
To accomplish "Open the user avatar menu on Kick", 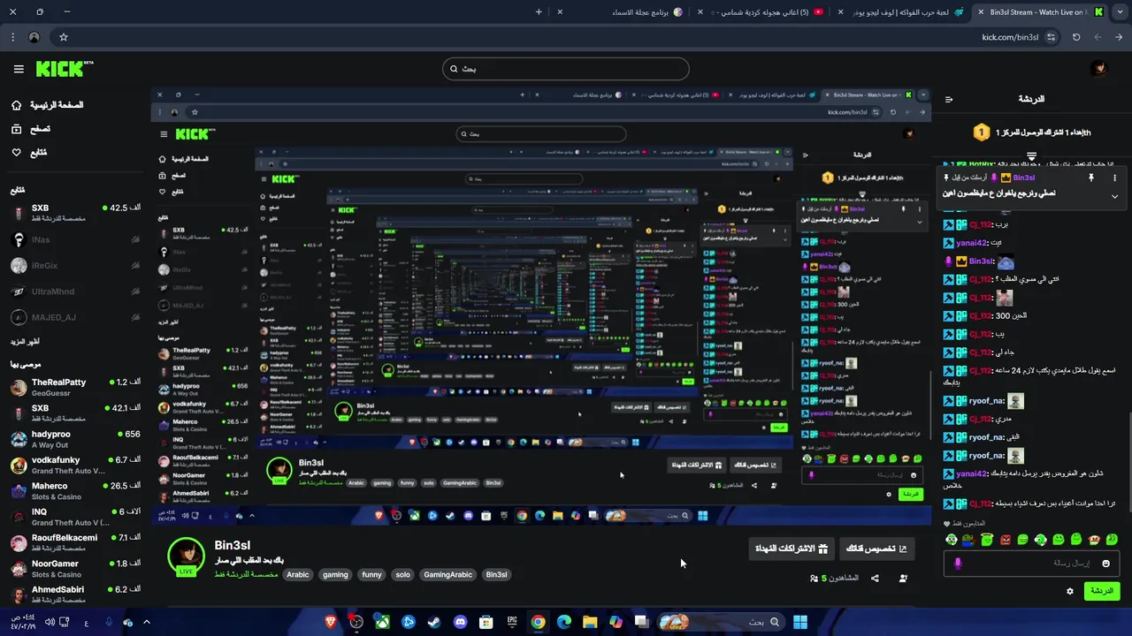I will pyautogui.click(x=1098, y=69).
